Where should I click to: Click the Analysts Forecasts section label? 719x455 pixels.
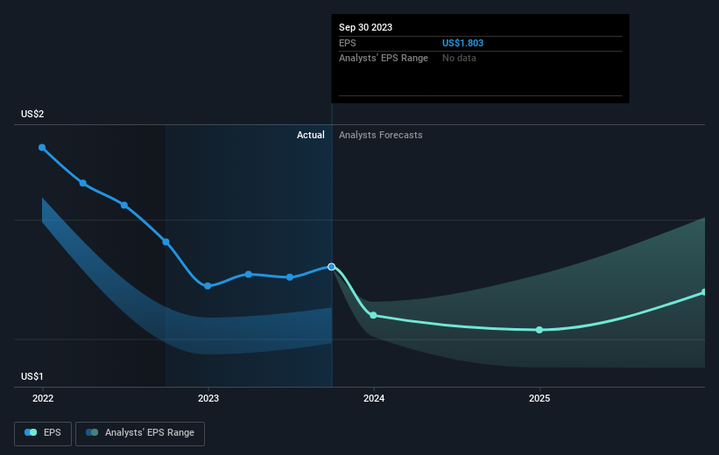(x=381, y=135)
